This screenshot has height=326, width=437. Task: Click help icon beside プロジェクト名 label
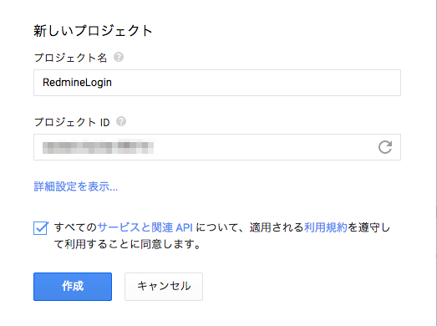click(x=119, y=57)
